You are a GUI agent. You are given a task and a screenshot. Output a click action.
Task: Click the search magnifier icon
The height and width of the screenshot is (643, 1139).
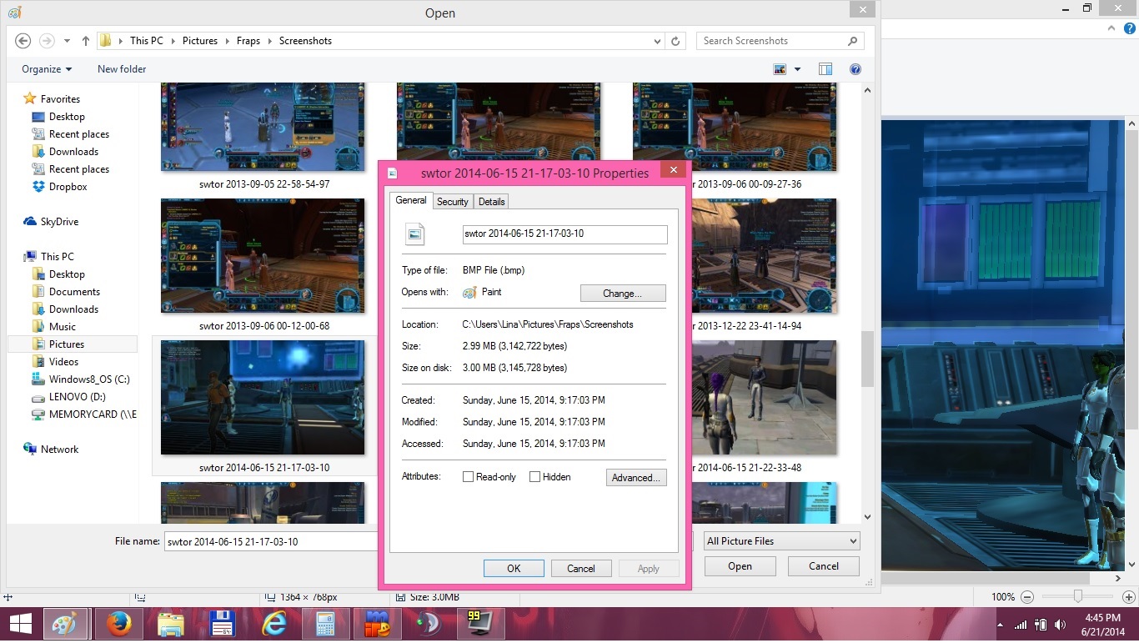point(852,41)
